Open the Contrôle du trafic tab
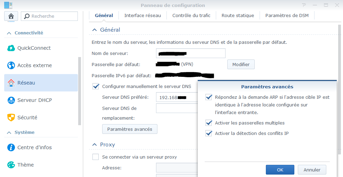The image size is (343, 177). (191, 15)
